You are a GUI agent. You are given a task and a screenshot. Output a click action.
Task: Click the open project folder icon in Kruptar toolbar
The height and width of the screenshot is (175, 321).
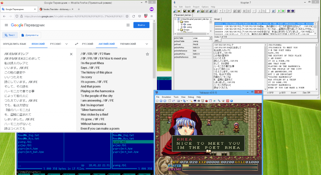coord(179,11)
